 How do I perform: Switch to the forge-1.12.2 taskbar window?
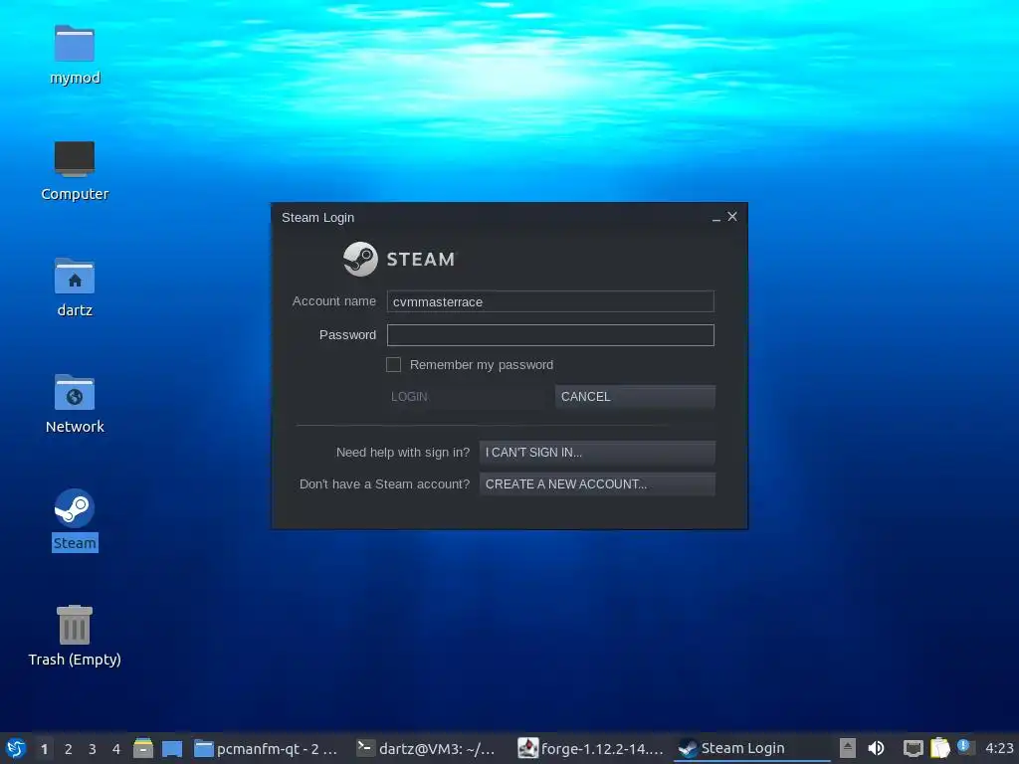point(591,748)
